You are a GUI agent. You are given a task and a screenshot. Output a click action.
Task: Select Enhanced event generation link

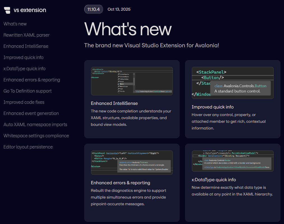pyautogui.click(x=31, y=113)
